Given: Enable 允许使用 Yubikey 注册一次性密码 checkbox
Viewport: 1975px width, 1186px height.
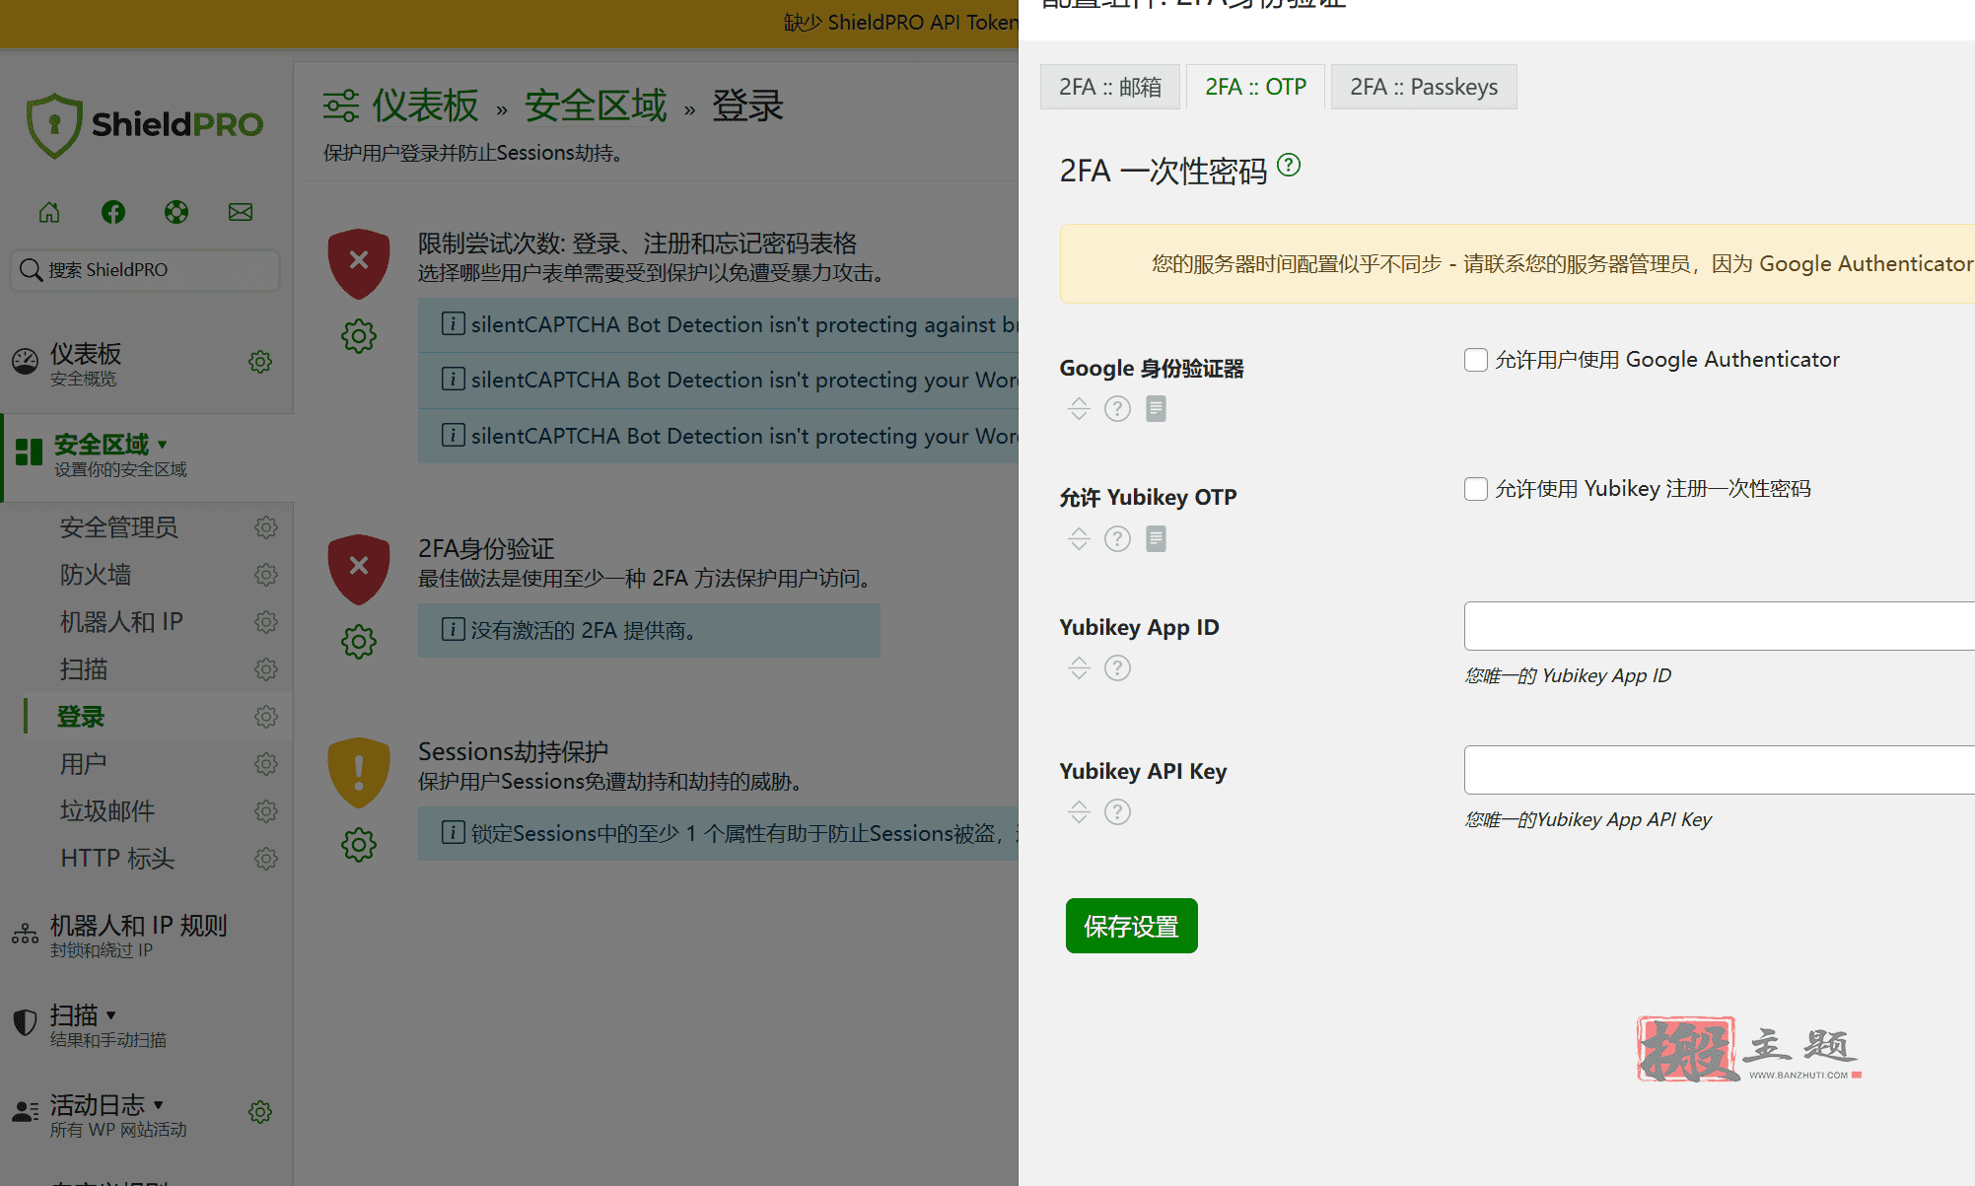Looking at the screenshot, I should (1476, 489).
